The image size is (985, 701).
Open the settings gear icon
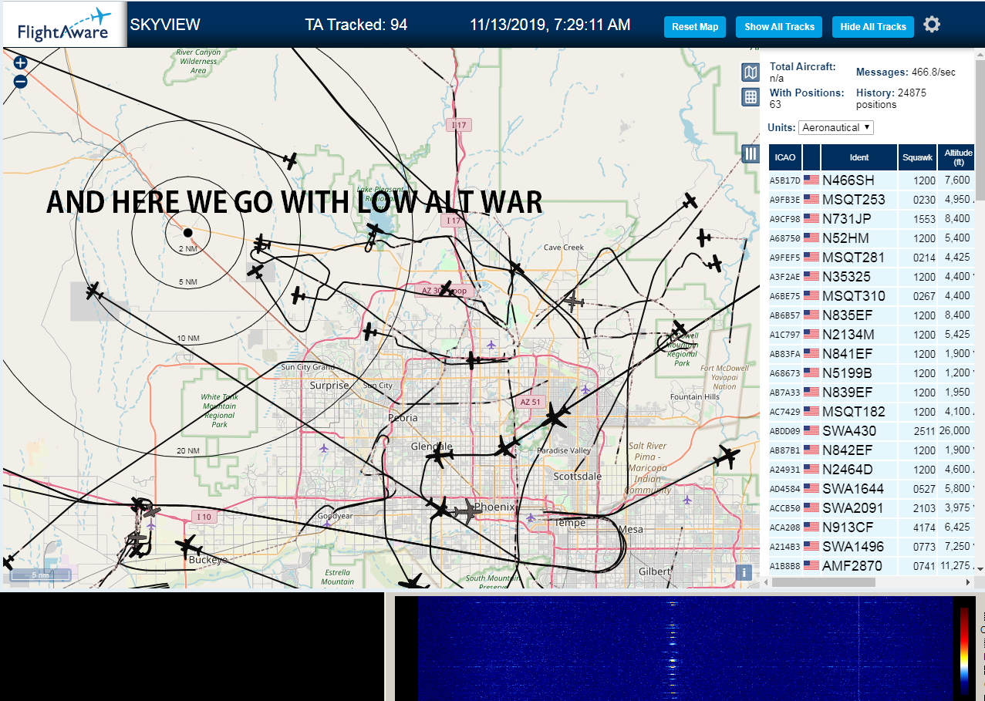(x=932, y=25)
